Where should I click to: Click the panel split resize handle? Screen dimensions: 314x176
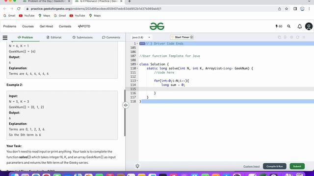(126, 105)
